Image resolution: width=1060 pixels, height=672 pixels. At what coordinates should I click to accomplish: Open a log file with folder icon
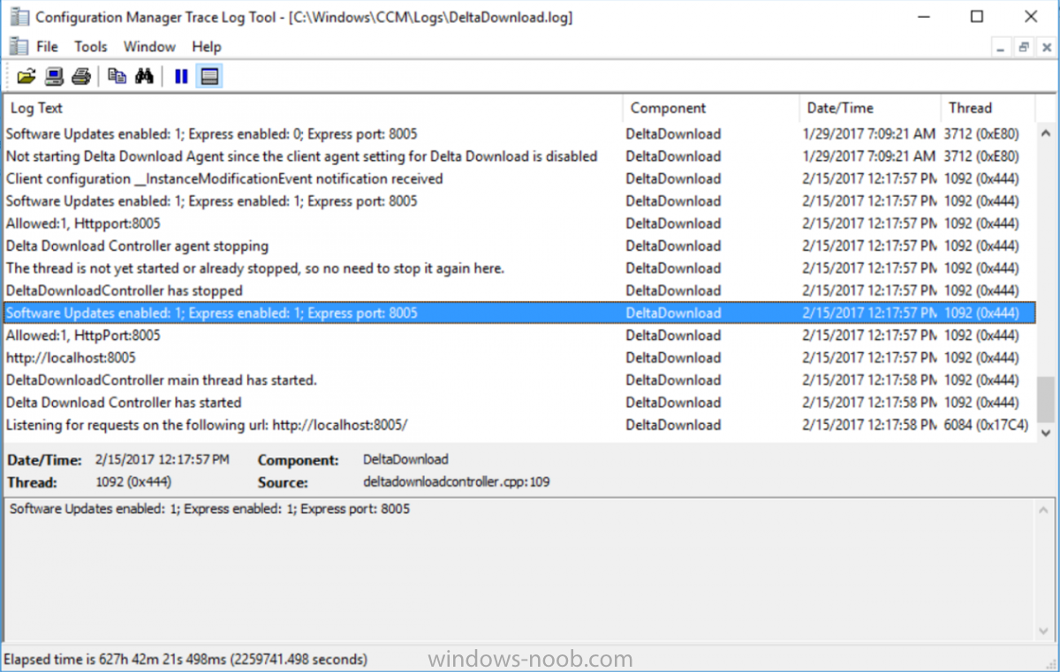26,77
